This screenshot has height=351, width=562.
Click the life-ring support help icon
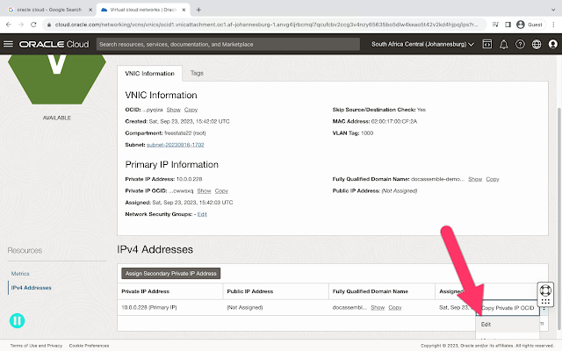[x=545, y=290]
